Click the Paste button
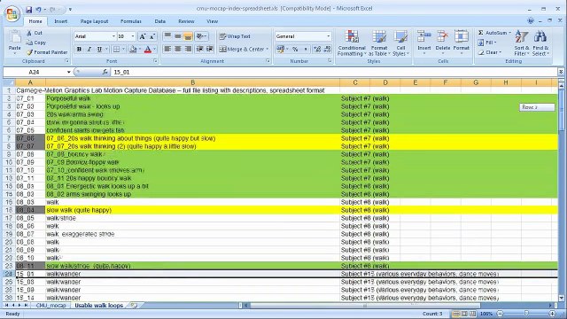The height and width of the screenshot is (319, 567). point(14,43)
